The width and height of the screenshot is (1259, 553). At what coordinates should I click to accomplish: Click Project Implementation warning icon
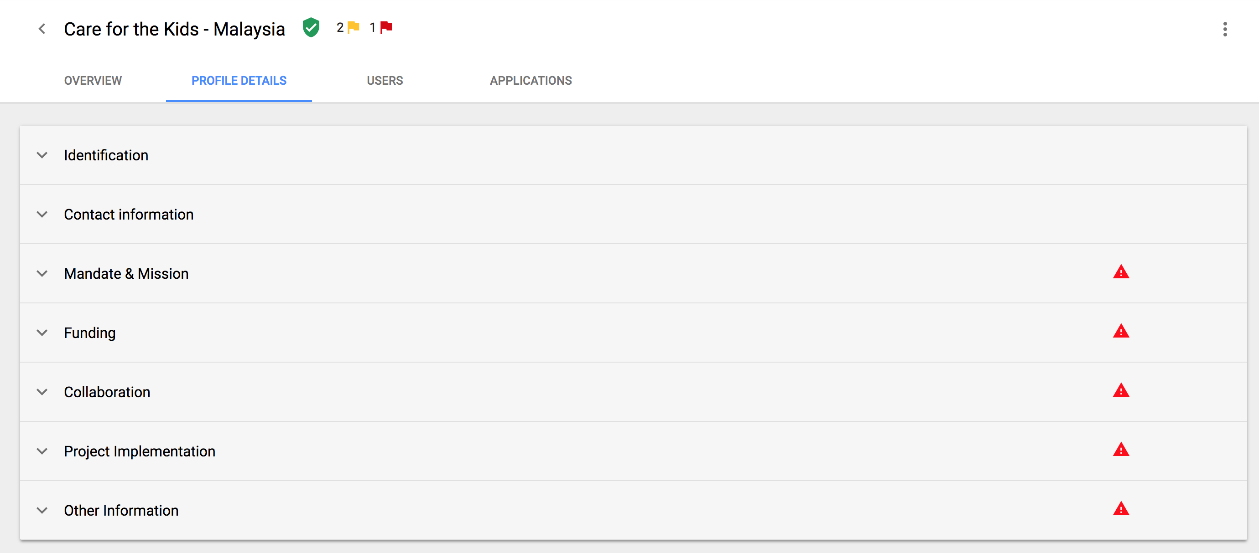pos(1121,450)
